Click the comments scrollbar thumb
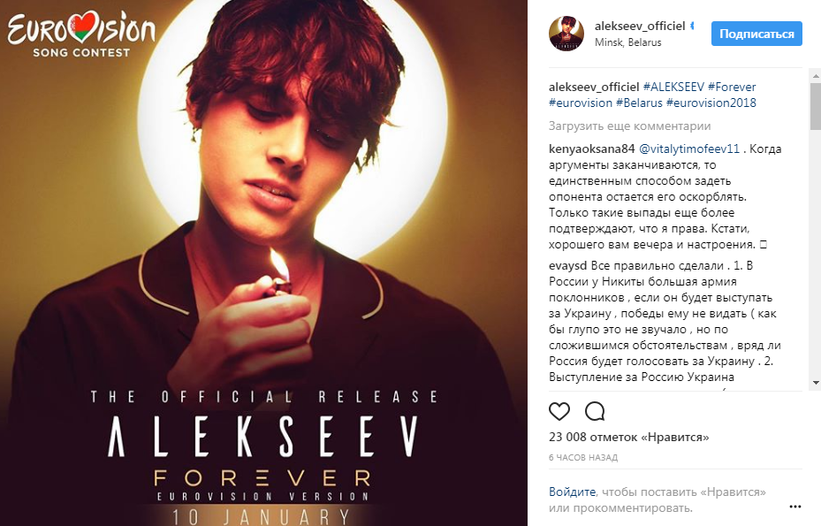The height and width of the screenshot is (526, 821). click(815, 106)
